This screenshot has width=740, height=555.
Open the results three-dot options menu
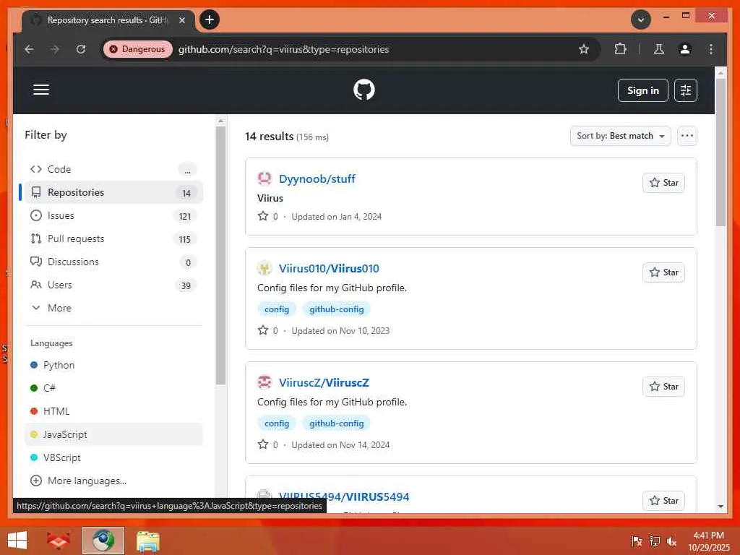(x=687, y=136)
